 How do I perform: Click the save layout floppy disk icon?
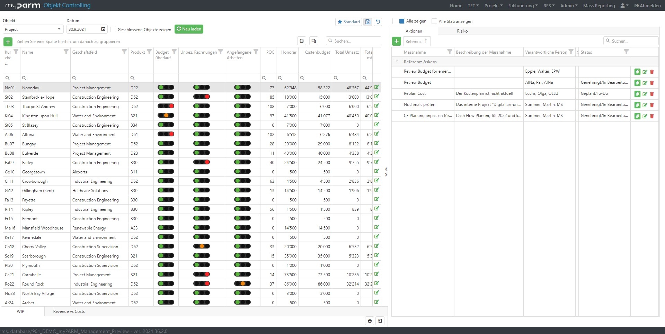coord(368,22)
